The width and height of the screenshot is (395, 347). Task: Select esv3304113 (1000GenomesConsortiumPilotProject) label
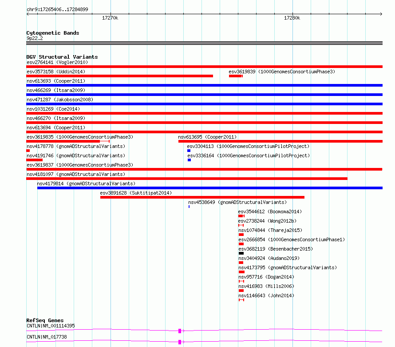click(248, 146)
